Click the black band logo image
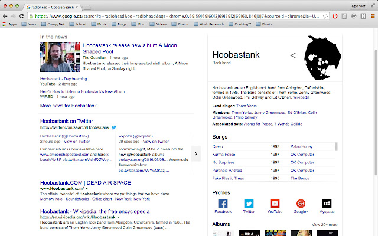This screenshot has height=236, width=378. (x=322, y=58)
